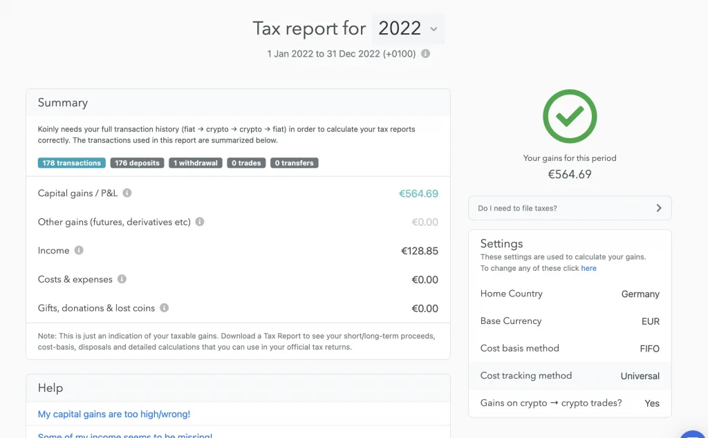
Task: Open the chat bubble widget
Action: tap(693, 433)
